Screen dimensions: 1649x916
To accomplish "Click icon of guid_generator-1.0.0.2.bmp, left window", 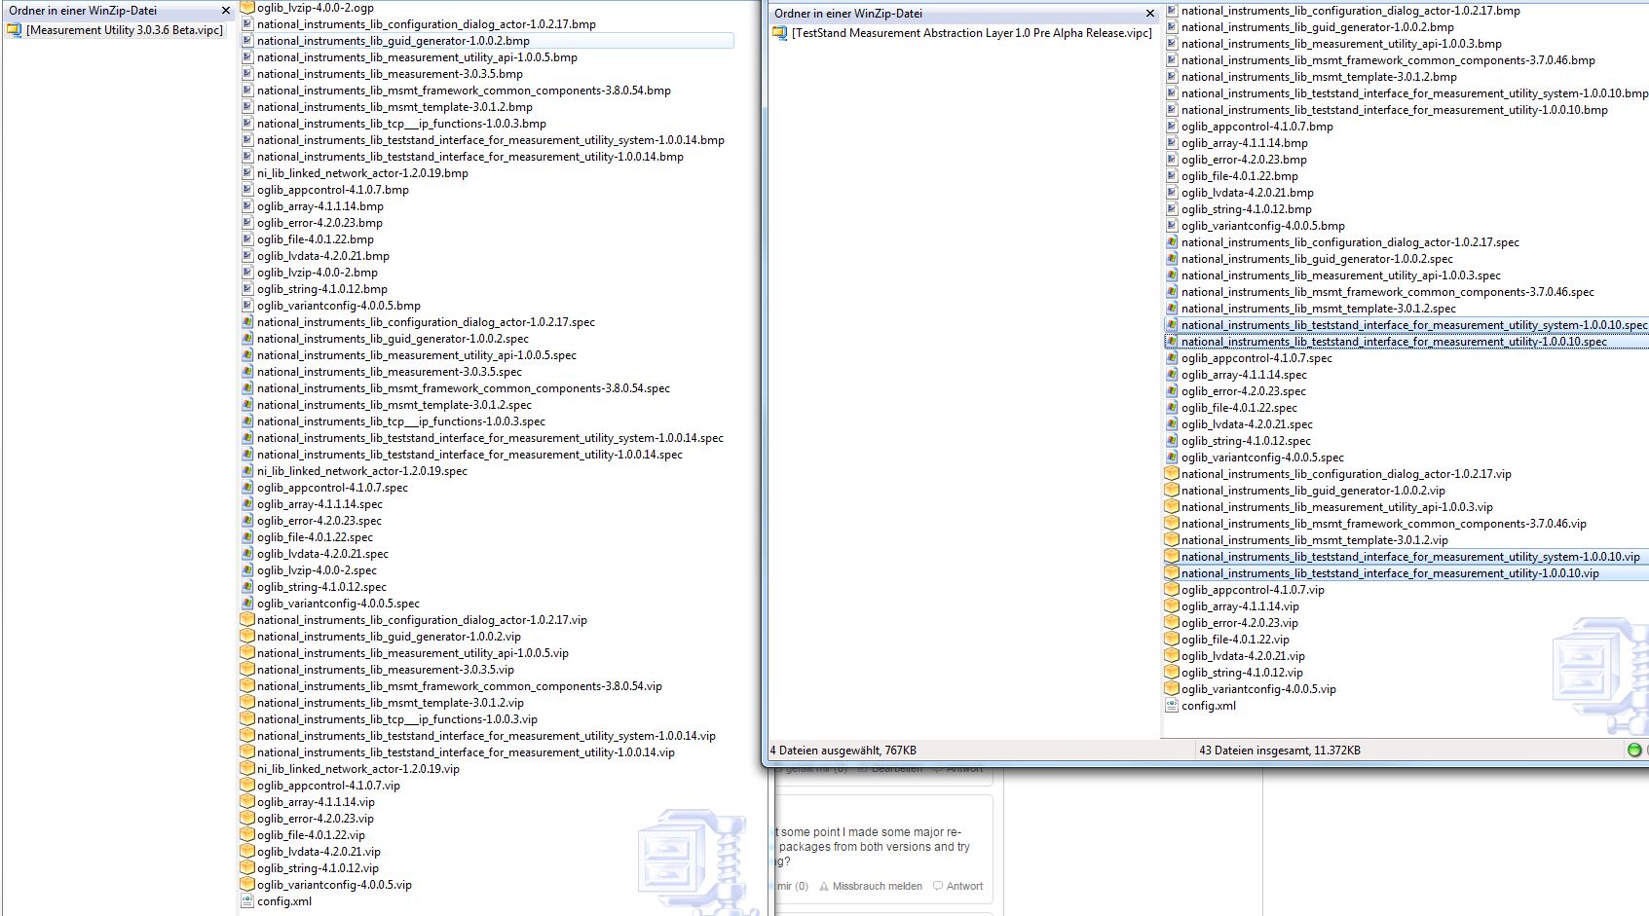I will click(247, 41).
